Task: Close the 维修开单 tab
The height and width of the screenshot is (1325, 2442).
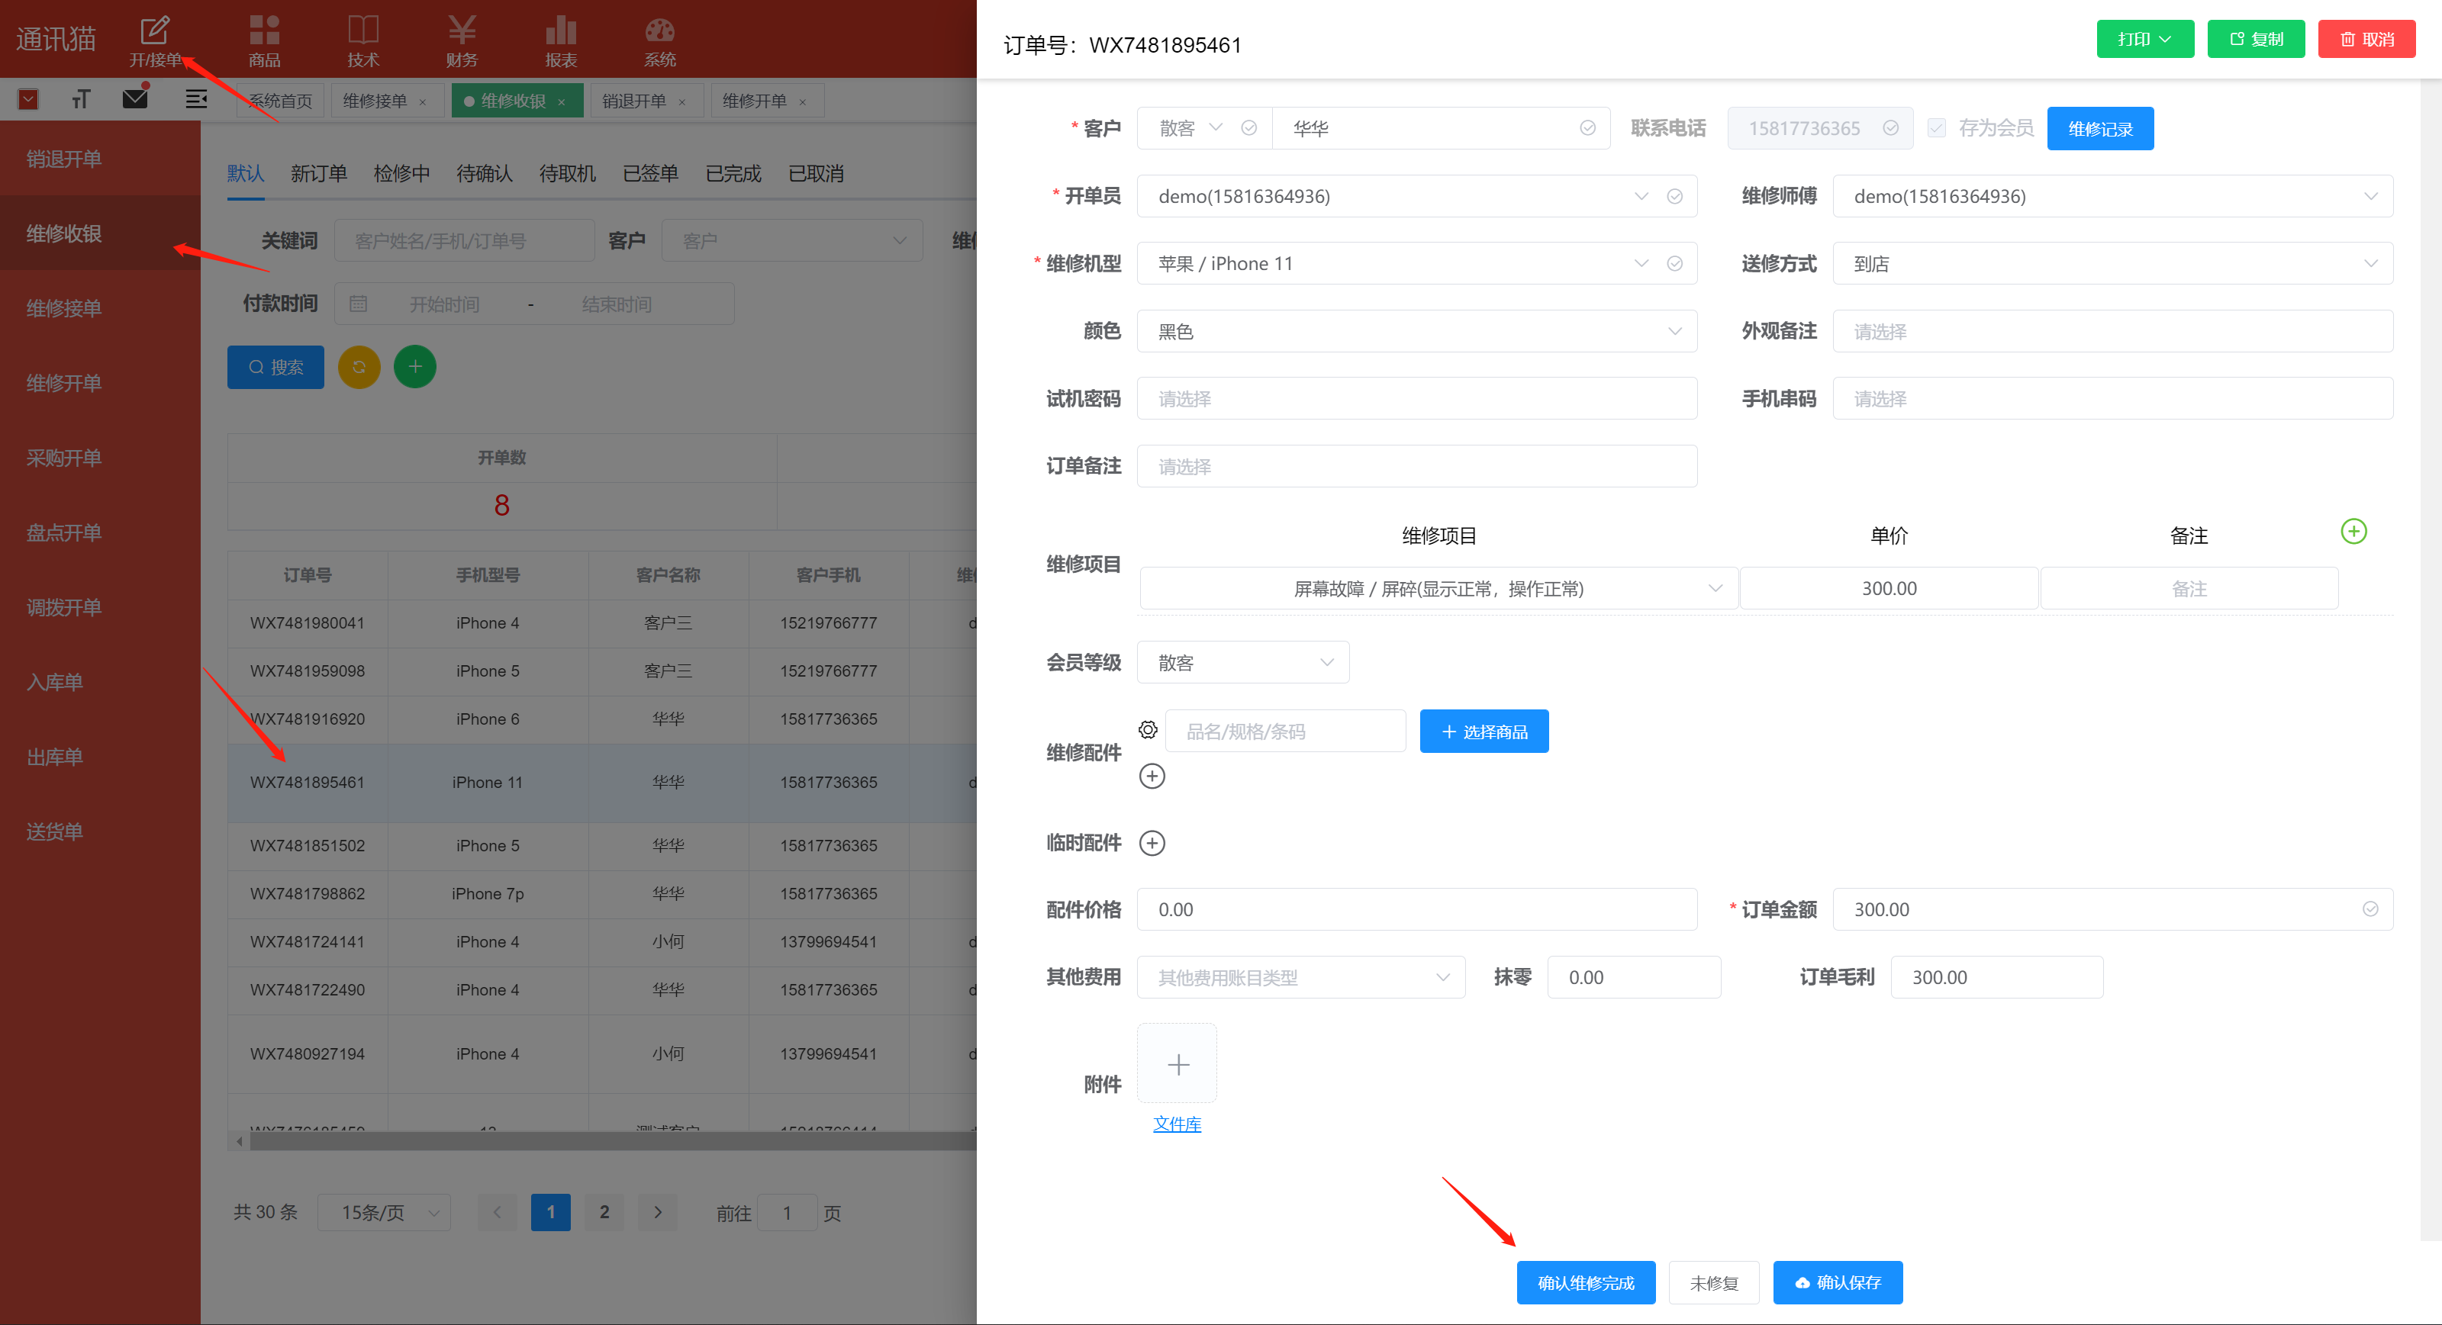Action: [x=803, y=101]
